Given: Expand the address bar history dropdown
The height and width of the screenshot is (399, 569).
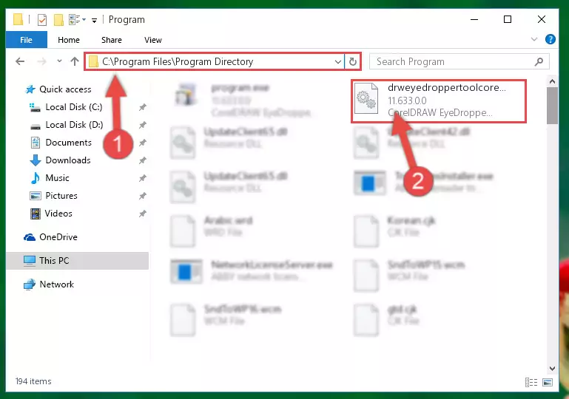Looking at the screenshot, I should pos(338,61).
